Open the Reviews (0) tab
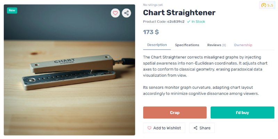This screenshot has height=139, width=278. pyautogui.click(x=216, y=45)
